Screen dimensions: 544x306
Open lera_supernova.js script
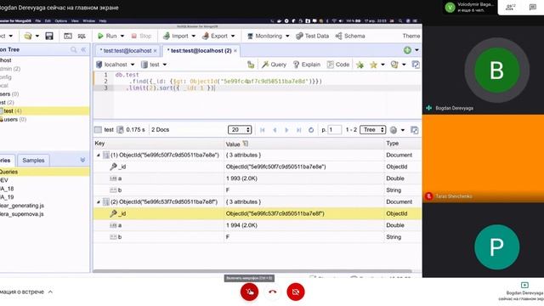click(x=22, y=214)
